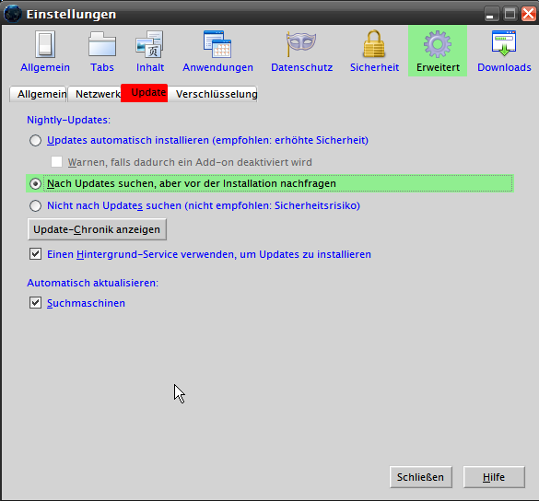This screenshot has height=501, width=539.
Task: Open the Anwendungen windows icon
Action: tap(217, 44)
